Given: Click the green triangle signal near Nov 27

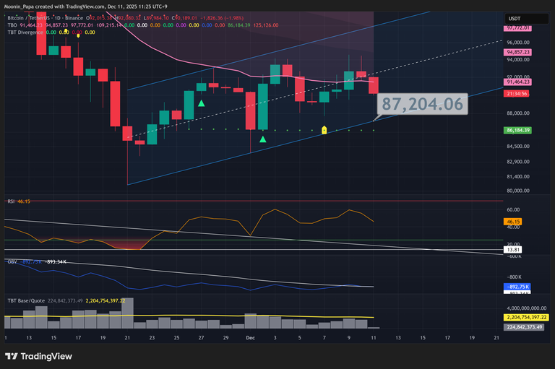Looking at the screenshot, I should tap(201, 104).
